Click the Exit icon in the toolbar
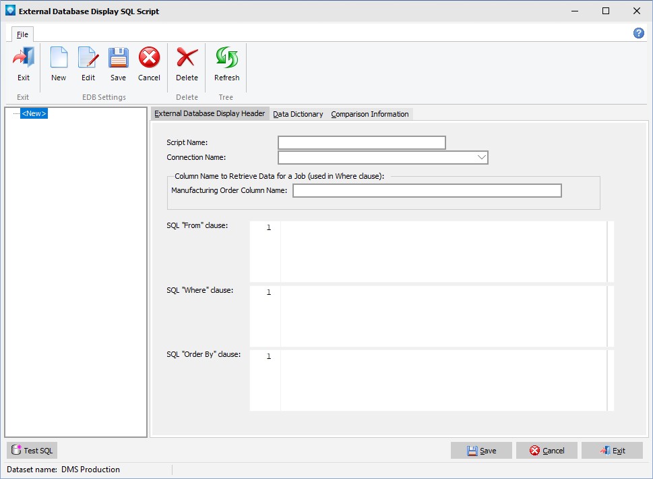This screenshot has width=653, height=479. pyautogui.click(x=24, y=59)
